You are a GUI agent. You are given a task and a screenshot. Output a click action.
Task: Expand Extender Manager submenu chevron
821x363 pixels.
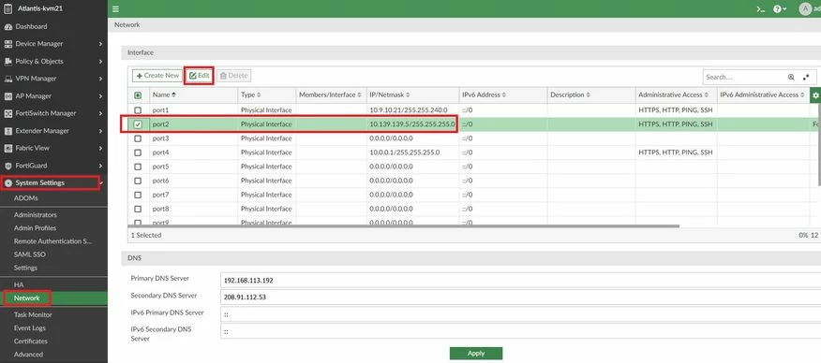pos(100,131)
